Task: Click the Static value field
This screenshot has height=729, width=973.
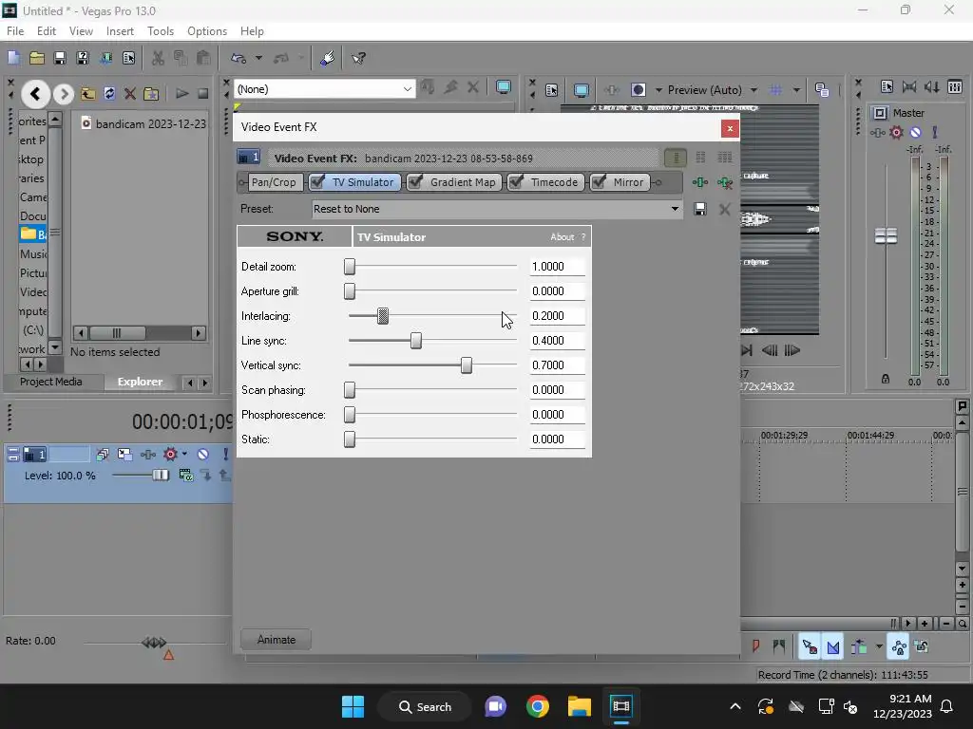Action: click(557, 439)
